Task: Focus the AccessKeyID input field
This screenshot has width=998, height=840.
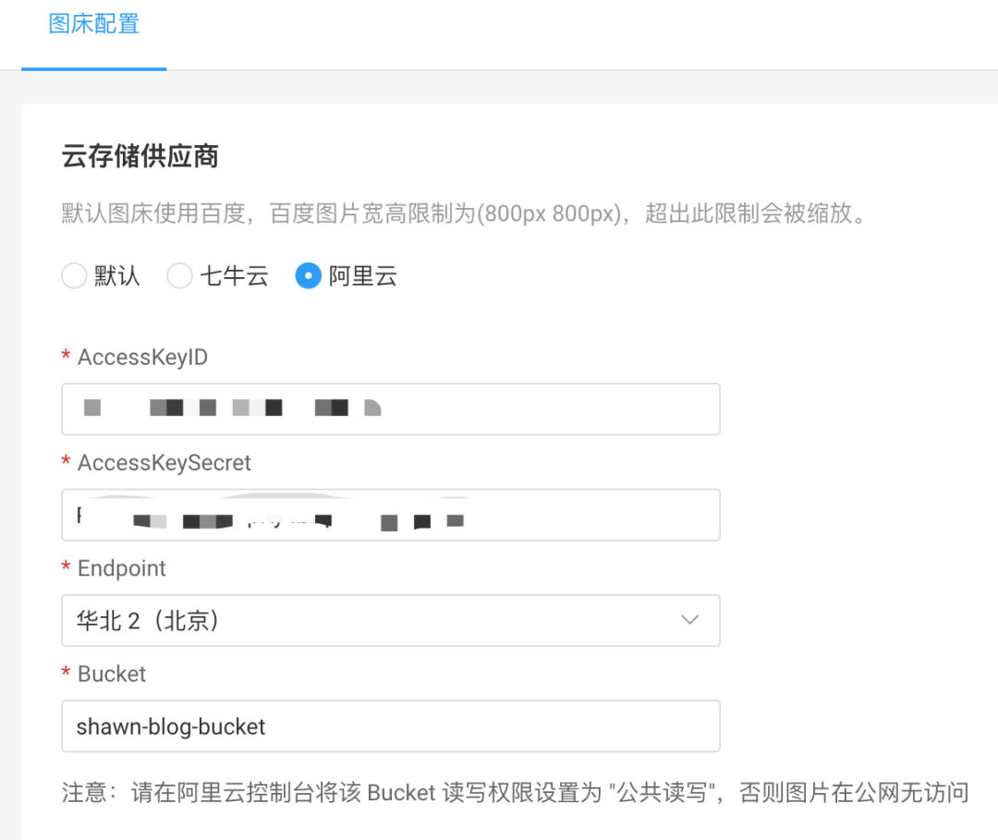Action: click(391, 409)
